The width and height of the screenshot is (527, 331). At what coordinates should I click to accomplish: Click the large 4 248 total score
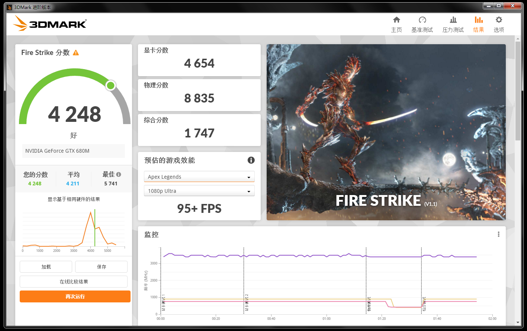[x=74, y=114]
